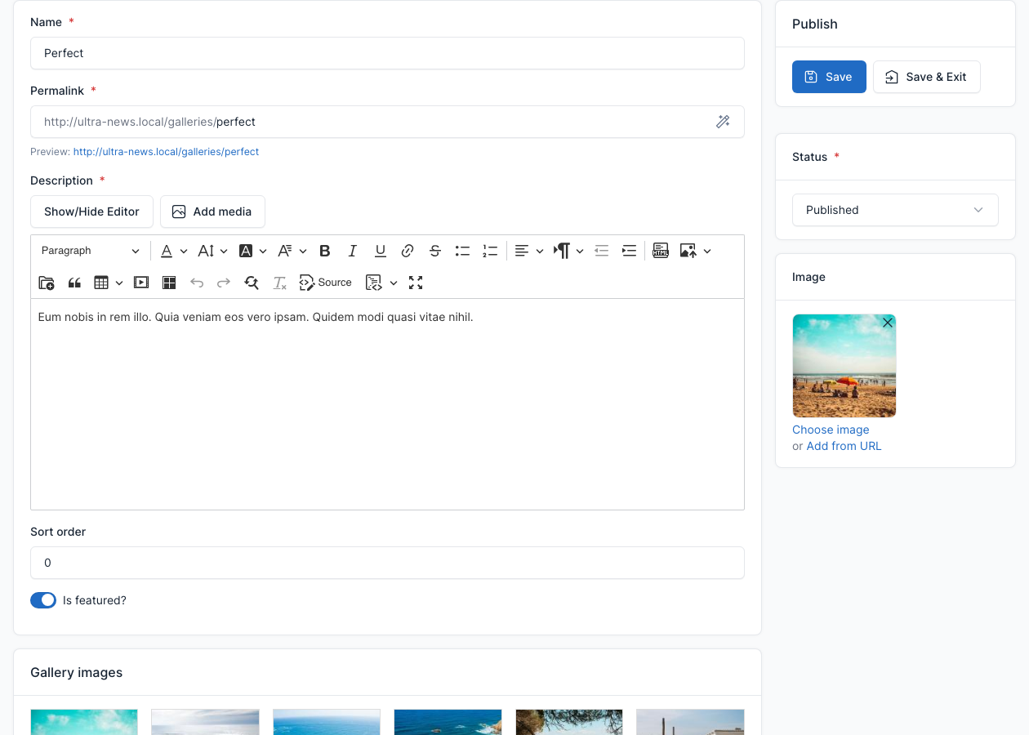Viewport: 1029px width, 735px height.
Task: Decrease indent in editor toolbar
Action: pos(602,251)
